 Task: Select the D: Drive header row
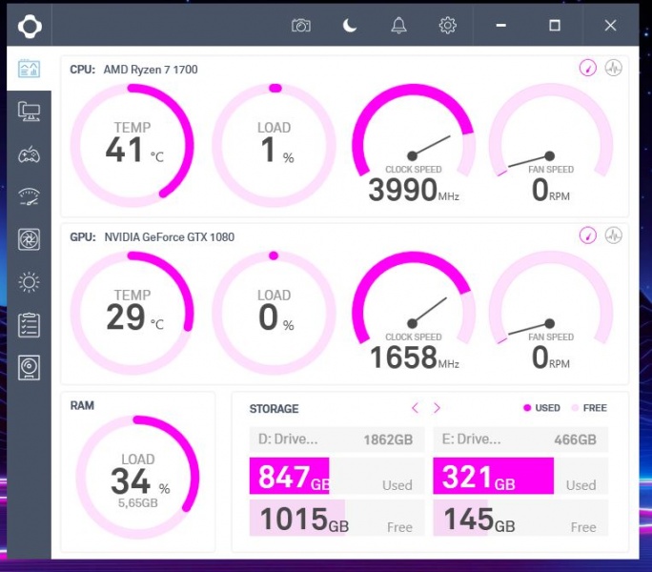(x=336, y=439)
